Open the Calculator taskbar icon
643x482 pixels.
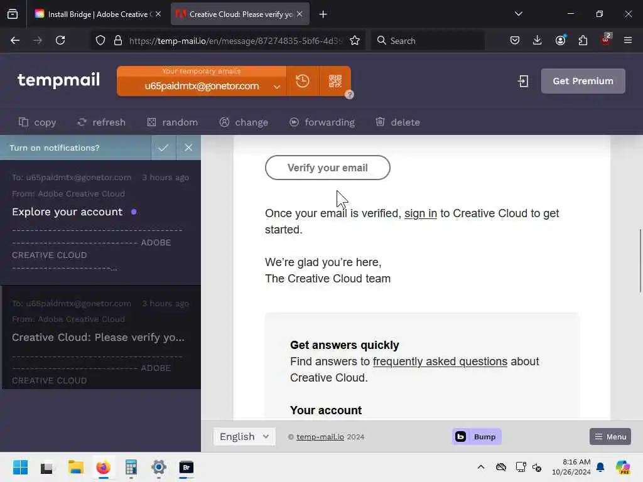point(131,467)
